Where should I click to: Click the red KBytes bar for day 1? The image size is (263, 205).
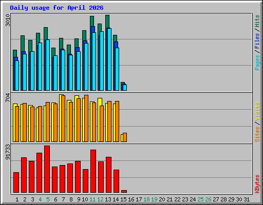point(16,182)
